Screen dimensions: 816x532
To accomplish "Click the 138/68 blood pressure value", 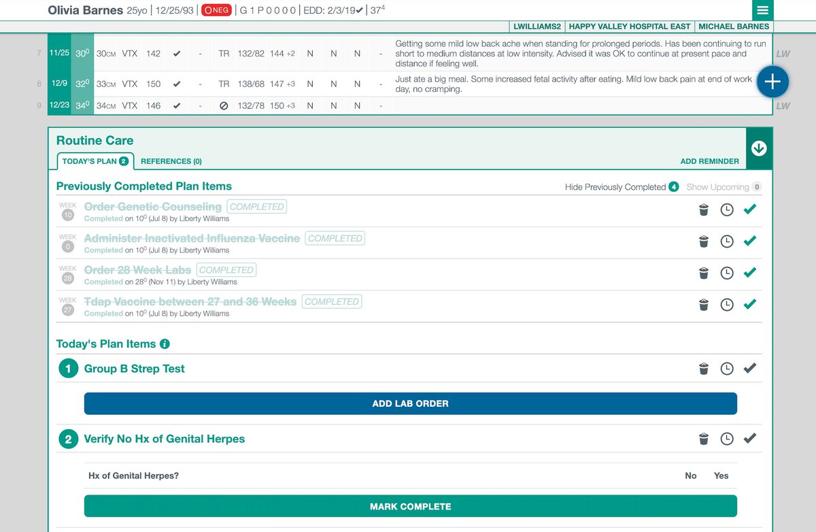I will coord(250,84).
